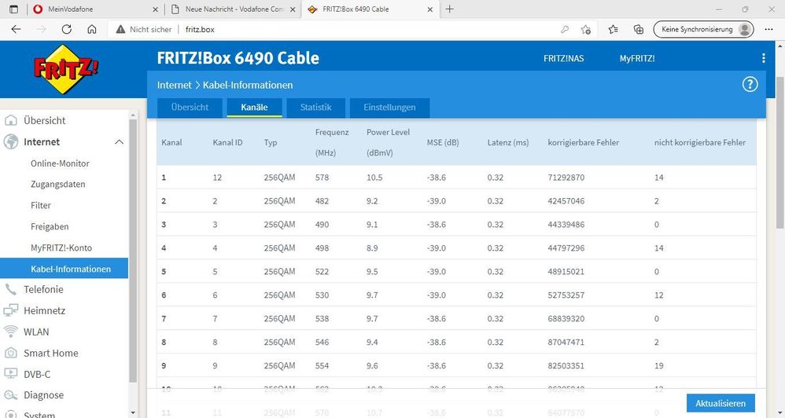The image size is (785, 418).
Task: Switch to Neue Nachricht Vodafone tab
Action: pos(234,9)
